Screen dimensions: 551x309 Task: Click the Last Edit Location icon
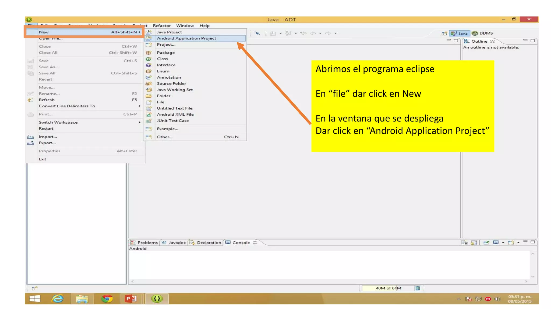point(303,33)
